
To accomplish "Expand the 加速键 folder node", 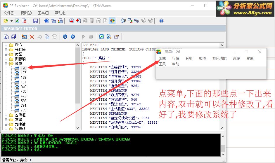I will 6,125.
